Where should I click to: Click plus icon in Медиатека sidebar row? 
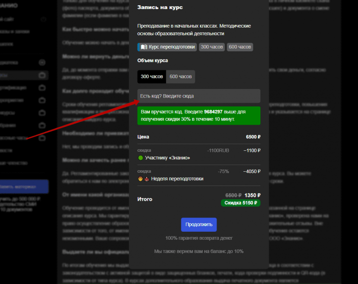coord(42,62)
